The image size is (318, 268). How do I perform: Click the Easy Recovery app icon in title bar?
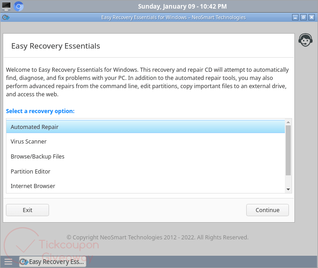pyautogui.click(x=5, y=17)
